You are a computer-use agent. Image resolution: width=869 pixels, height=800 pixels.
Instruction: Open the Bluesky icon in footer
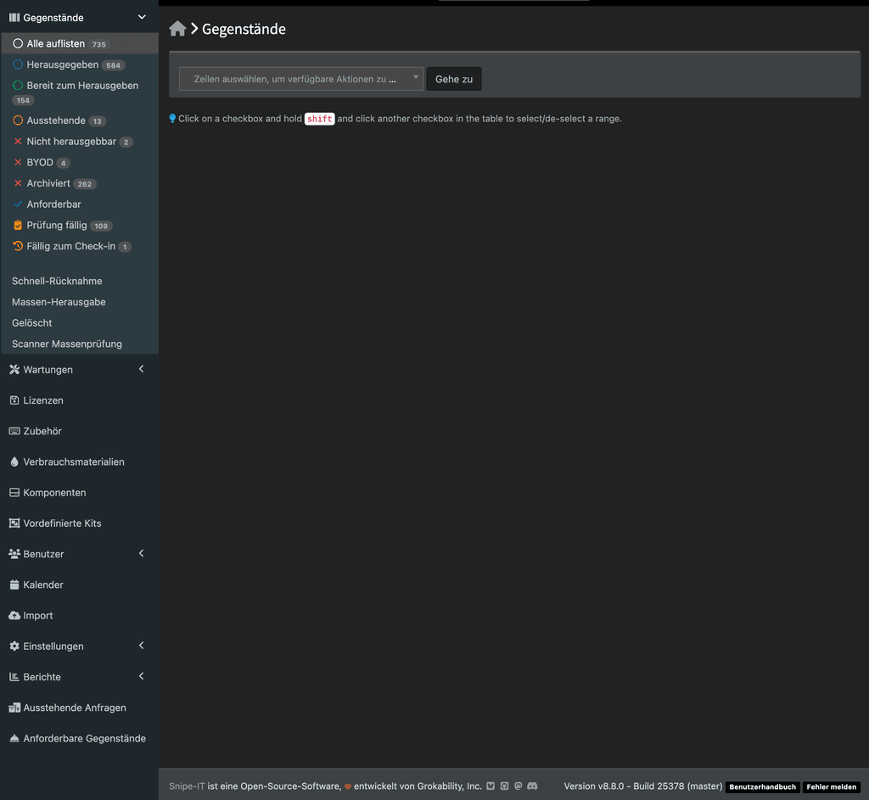click(491, 786)
